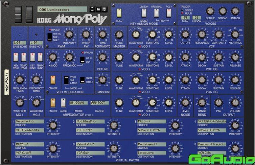Viewport: 255px width, 165px height.
Task: Select the POLY key assign mode button
Action: (169, 13)
